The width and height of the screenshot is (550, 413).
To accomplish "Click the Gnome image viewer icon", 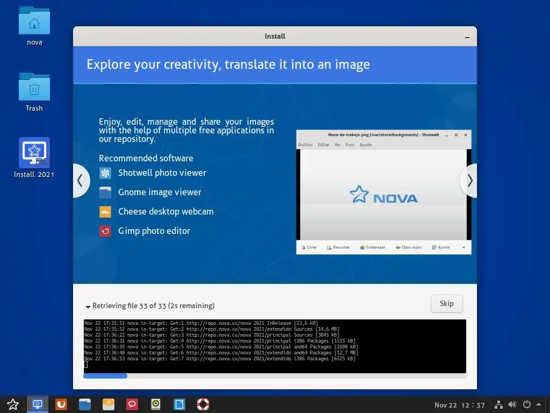I will [105, 192].
